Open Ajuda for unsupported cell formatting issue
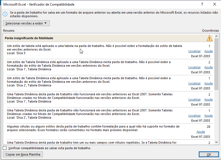 [201, 132]
